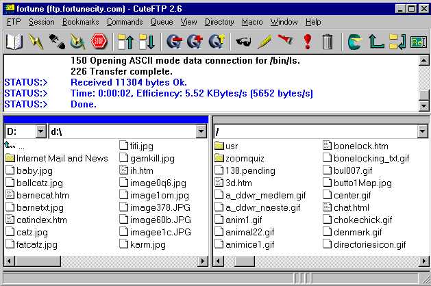431x286 pixels.
Task: Click the Upload arrow icon
Action: (x=125, y=42)
